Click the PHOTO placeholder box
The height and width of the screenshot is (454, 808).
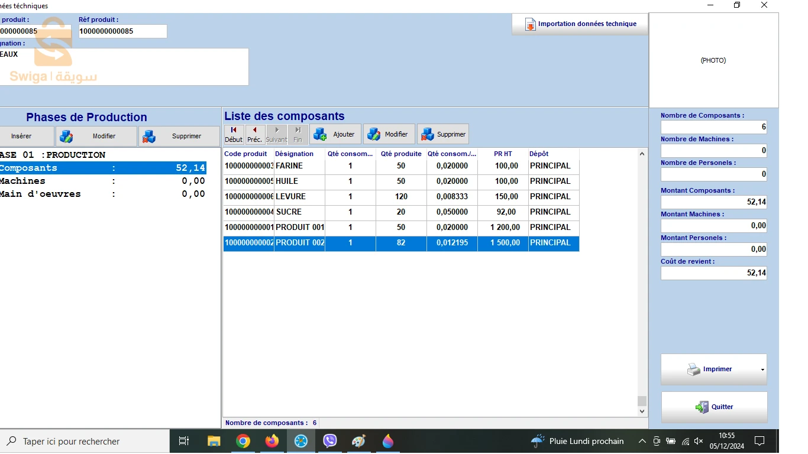pos(713,60)
